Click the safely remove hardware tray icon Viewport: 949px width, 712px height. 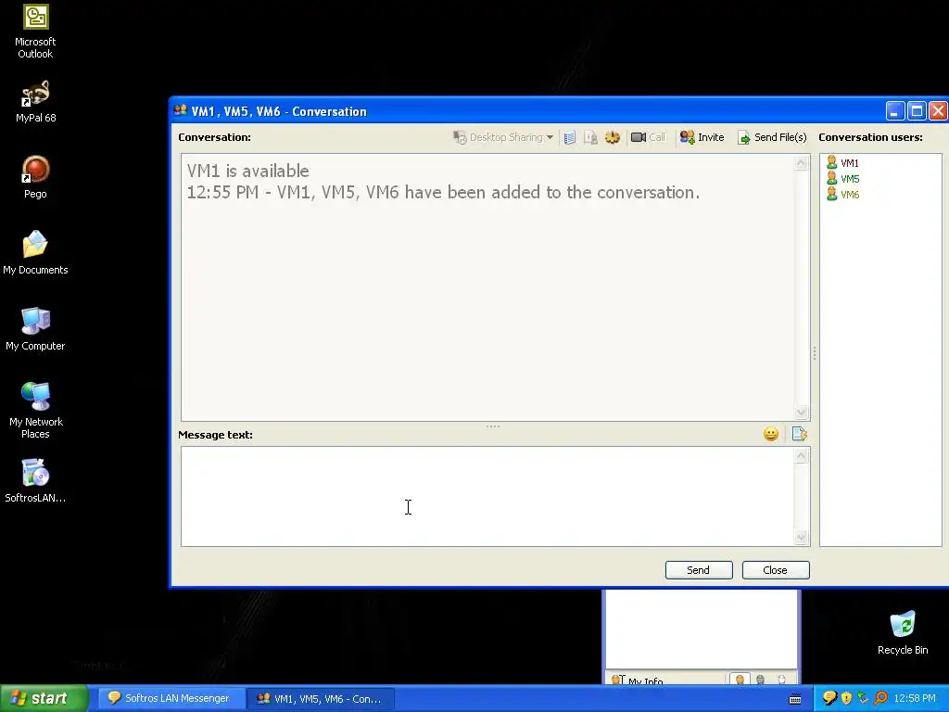pos(863,698)
